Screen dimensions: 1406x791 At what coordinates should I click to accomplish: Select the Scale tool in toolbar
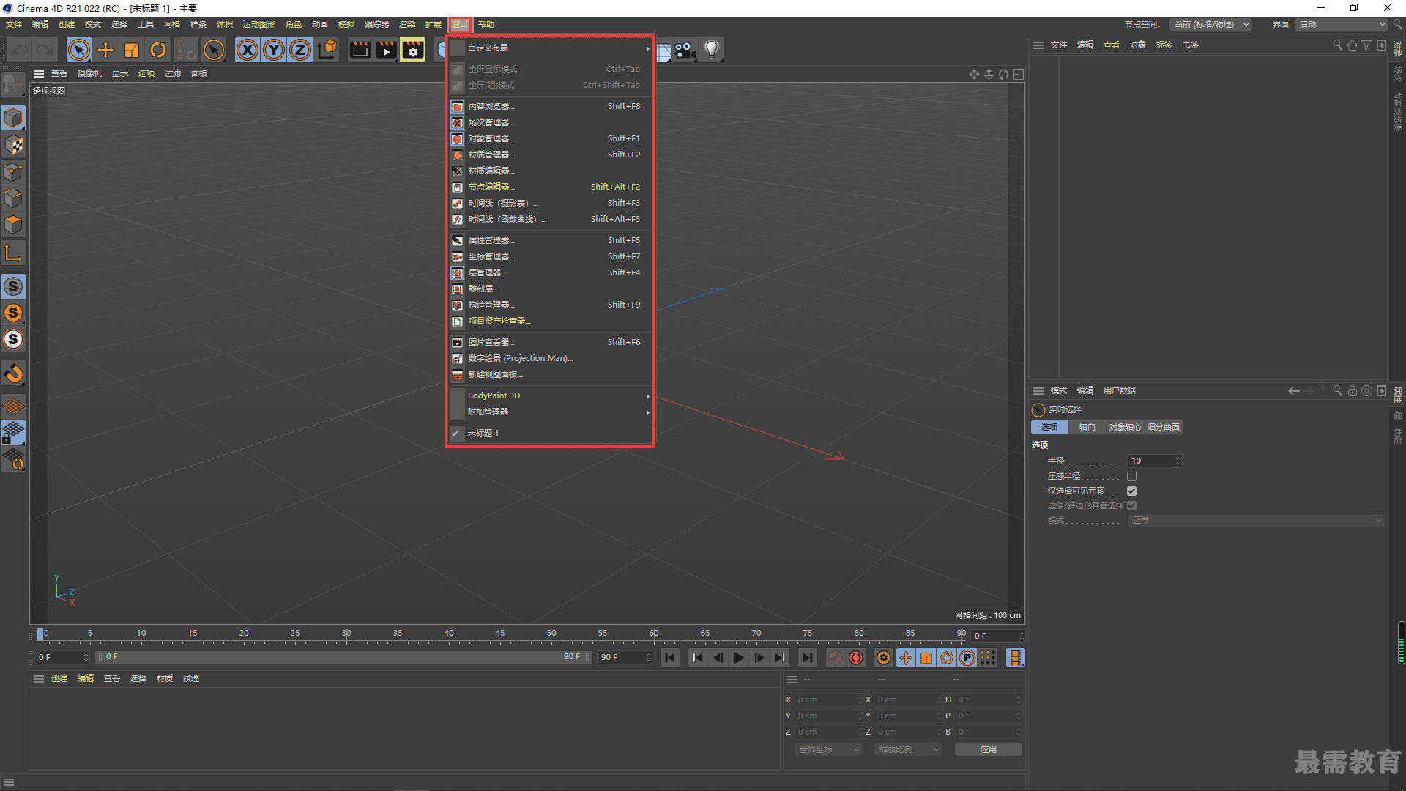(132, 50)
